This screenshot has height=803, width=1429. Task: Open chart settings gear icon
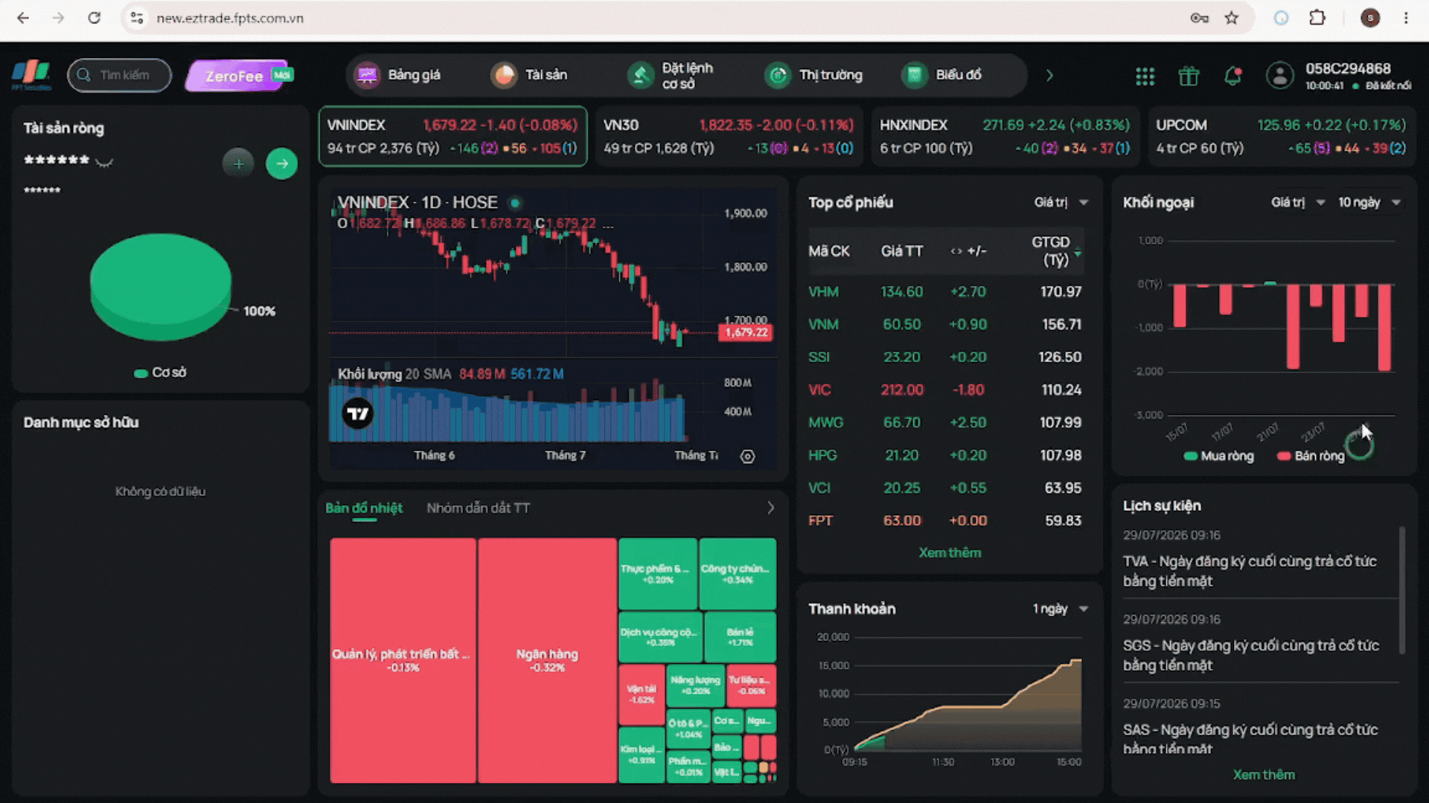click(x=748, y=457)
